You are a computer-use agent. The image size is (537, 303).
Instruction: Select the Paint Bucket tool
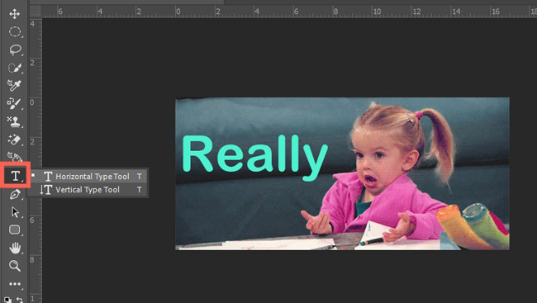(14, 157)
